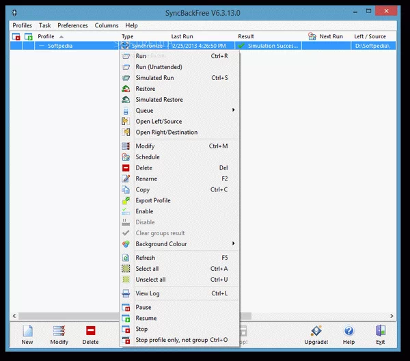410x361 pixels.
Task: Choose Unselect all in context menu
Action: click(150, 280)
